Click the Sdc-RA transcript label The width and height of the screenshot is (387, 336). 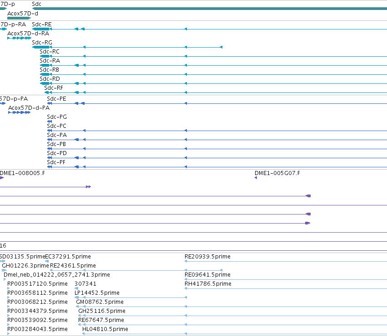[50, 61]
